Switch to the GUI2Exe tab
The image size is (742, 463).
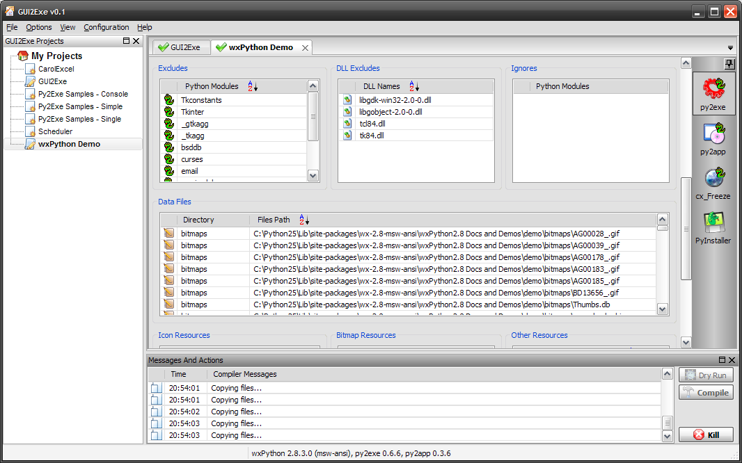[179, 47]
